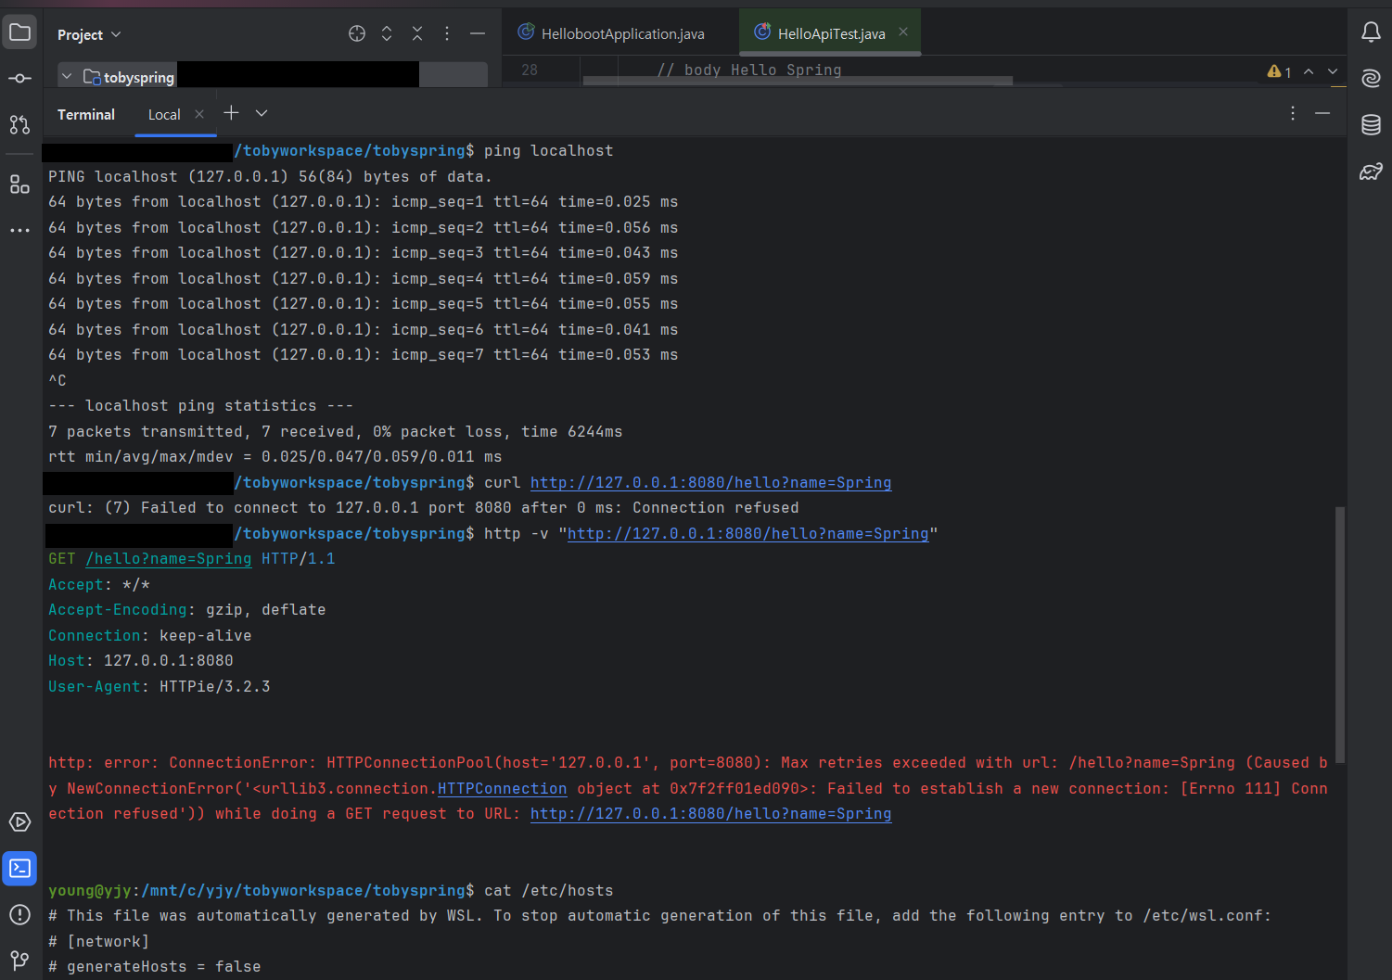Open Terminal panel options menu
Image resolution: width=1392 pixels, height=980 pixels.
1293,113
